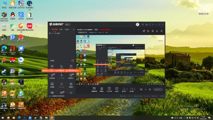The height and width of the screenshot is (120, 213).
Task: Click the gear settings icon beside the live button
Action: point(150,89)
